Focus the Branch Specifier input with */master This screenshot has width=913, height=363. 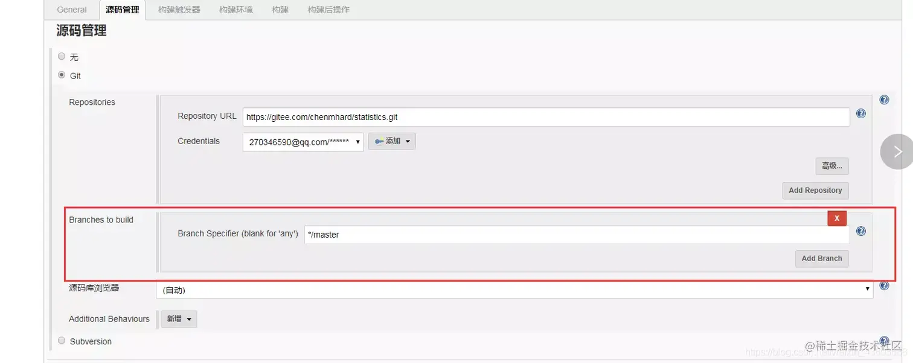[x=577, y=235]
